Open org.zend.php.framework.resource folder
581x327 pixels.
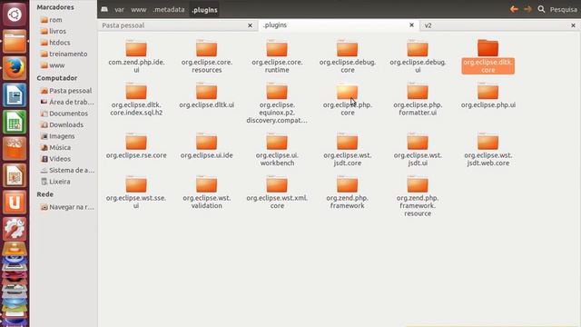pos(418,196)
